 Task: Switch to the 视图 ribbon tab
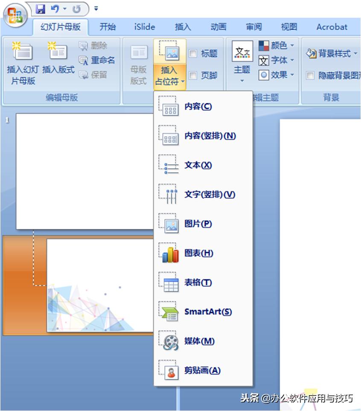(289, 26)
